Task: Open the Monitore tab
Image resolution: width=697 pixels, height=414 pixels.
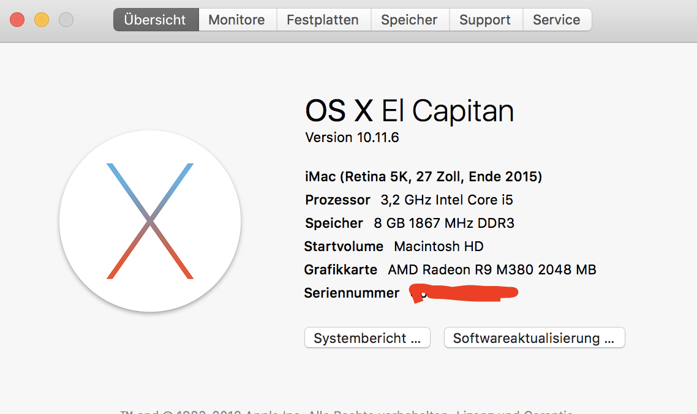Action: click(238, 20)
